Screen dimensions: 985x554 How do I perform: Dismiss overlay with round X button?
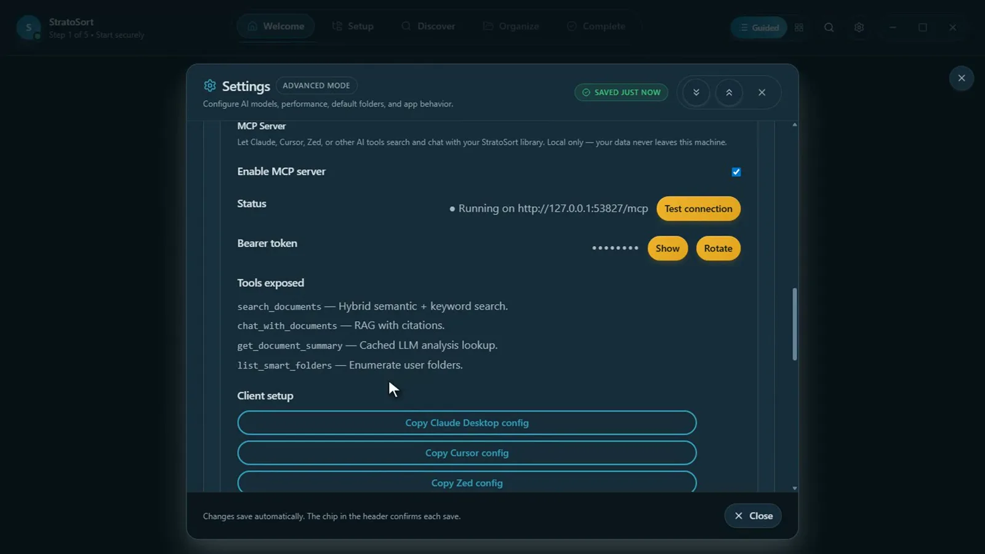tap(961, 78)
